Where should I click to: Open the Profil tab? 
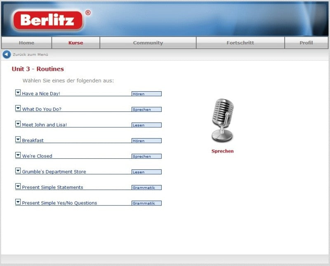tap(306, 43)
